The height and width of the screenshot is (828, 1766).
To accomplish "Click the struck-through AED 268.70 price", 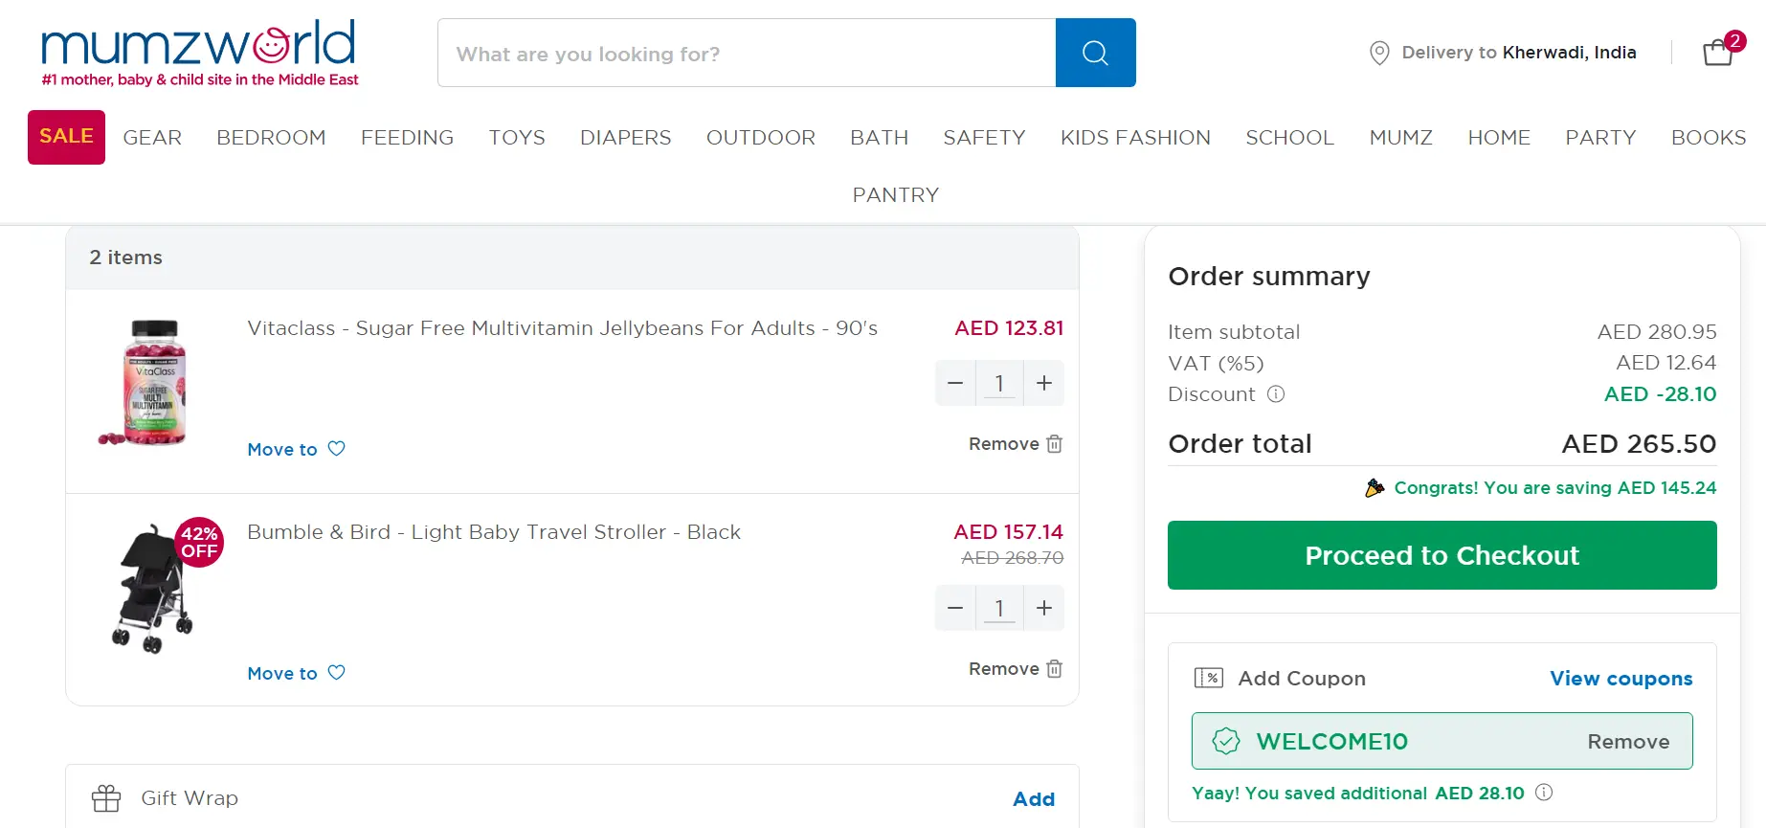I will 1013,558.
